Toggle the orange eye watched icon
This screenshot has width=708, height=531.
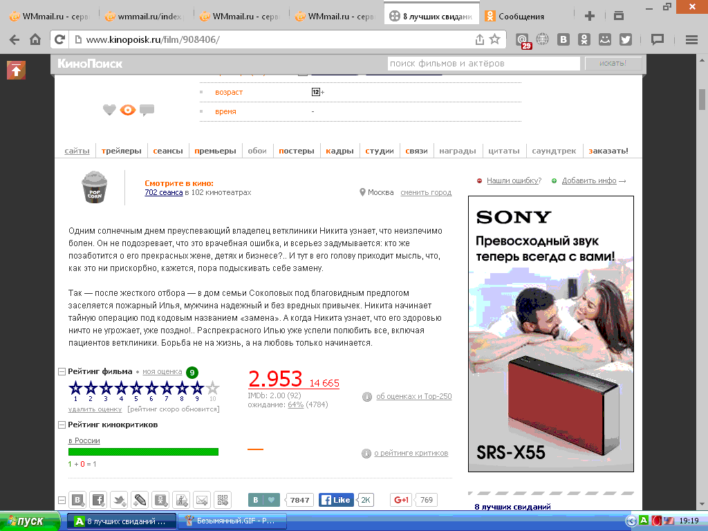point(128,110)
